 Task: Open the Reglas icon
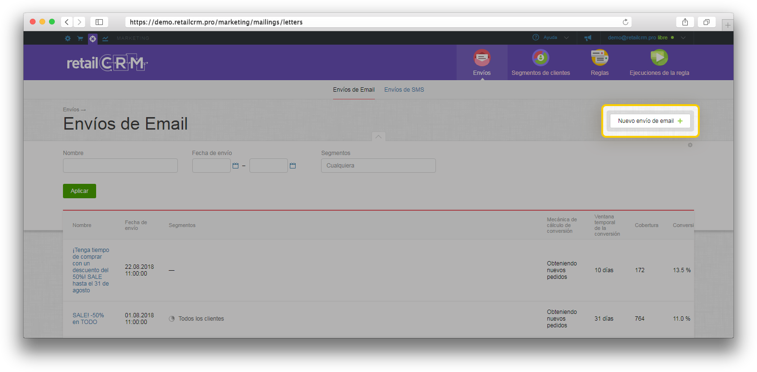(x=600, y=58)
